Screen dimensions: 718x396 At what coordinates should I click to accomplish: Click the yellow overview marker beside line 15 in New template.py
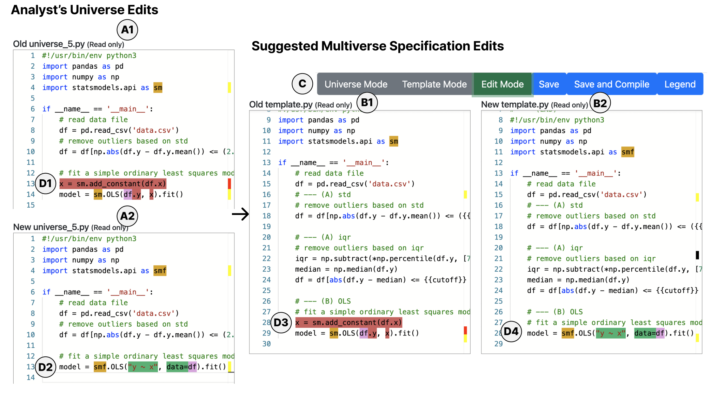[x=697, y=197]
